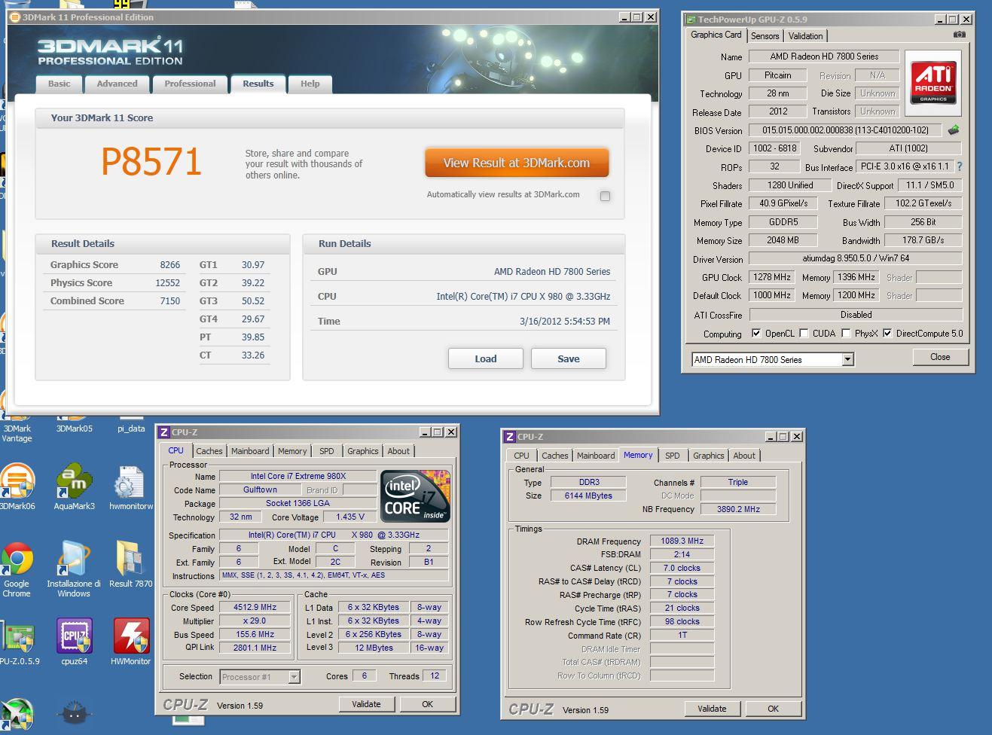Image resolution: width=992 pixels, height=735 pixels.
Task: Click OK in CPU-Z CPU window
Action: (427, 704)
